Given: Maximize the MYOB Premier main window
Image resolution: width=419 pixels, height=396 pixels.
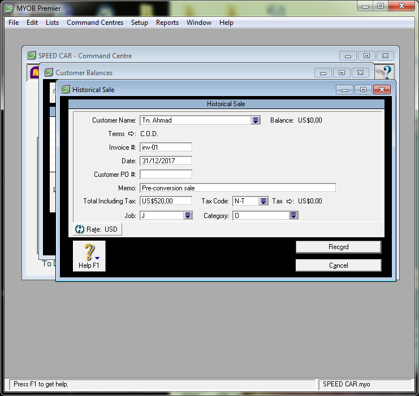Looking at the screenshot, I should coord(381,6).
